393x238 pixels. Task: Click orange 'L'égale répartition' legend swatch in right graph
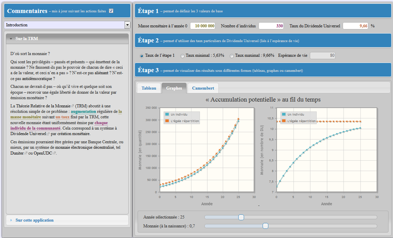tap(284, 121)
